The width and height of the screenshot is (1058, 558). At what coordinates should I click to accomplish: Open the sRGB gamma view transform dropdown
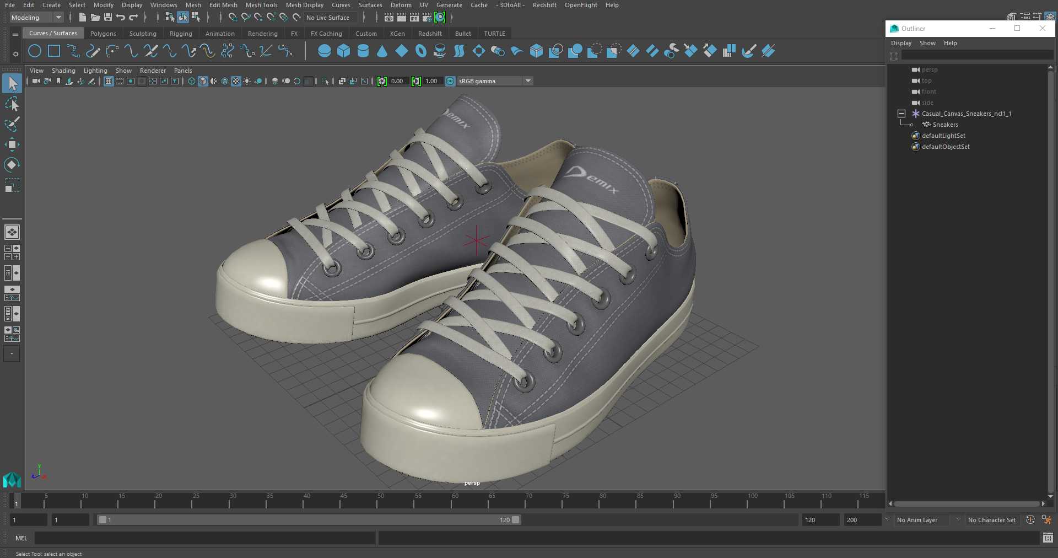pyautogui.click(x=495, y=81)
